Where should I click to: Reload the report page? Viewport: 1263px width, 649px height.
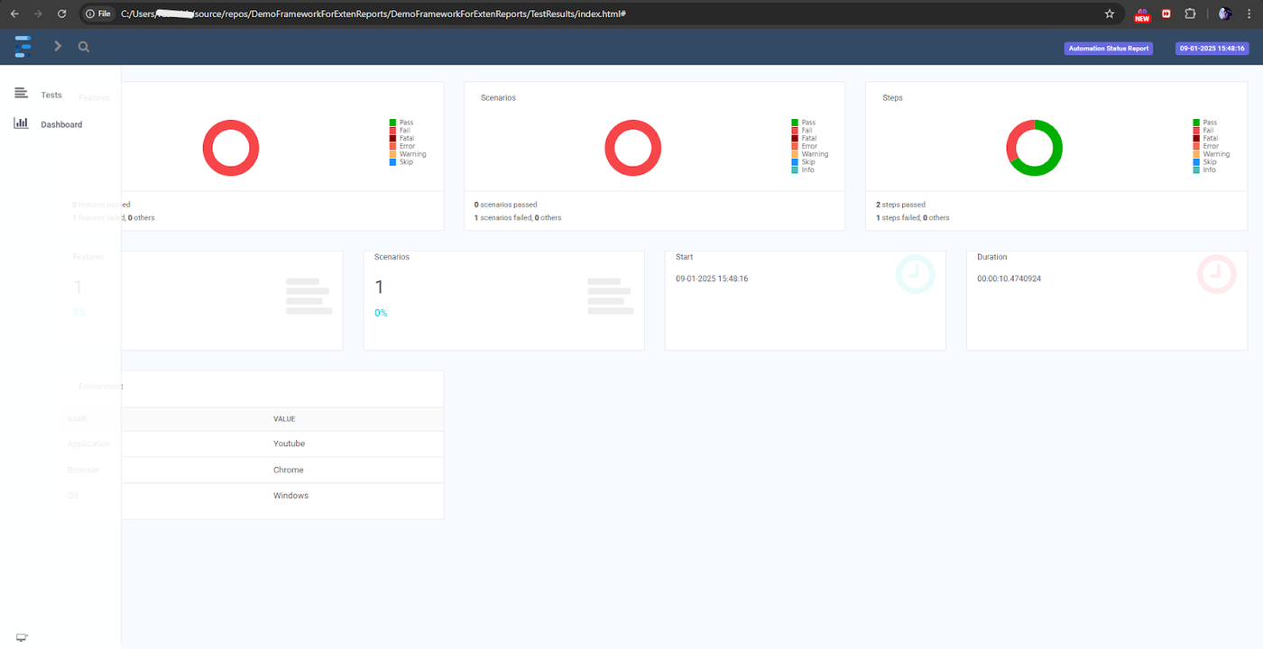point(61,14)
